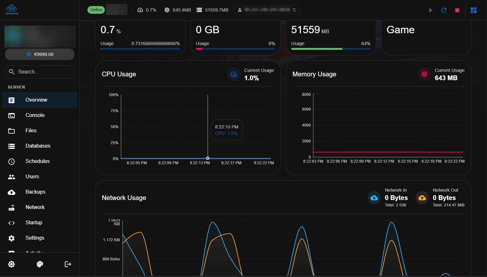Click the Total: 2 GiB label
487x277 pixels.
point(395,205)
